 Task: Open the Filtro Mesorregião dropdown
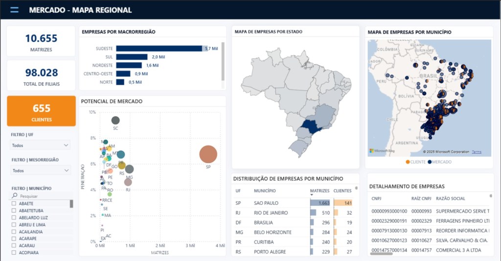[x=40, y=170]
